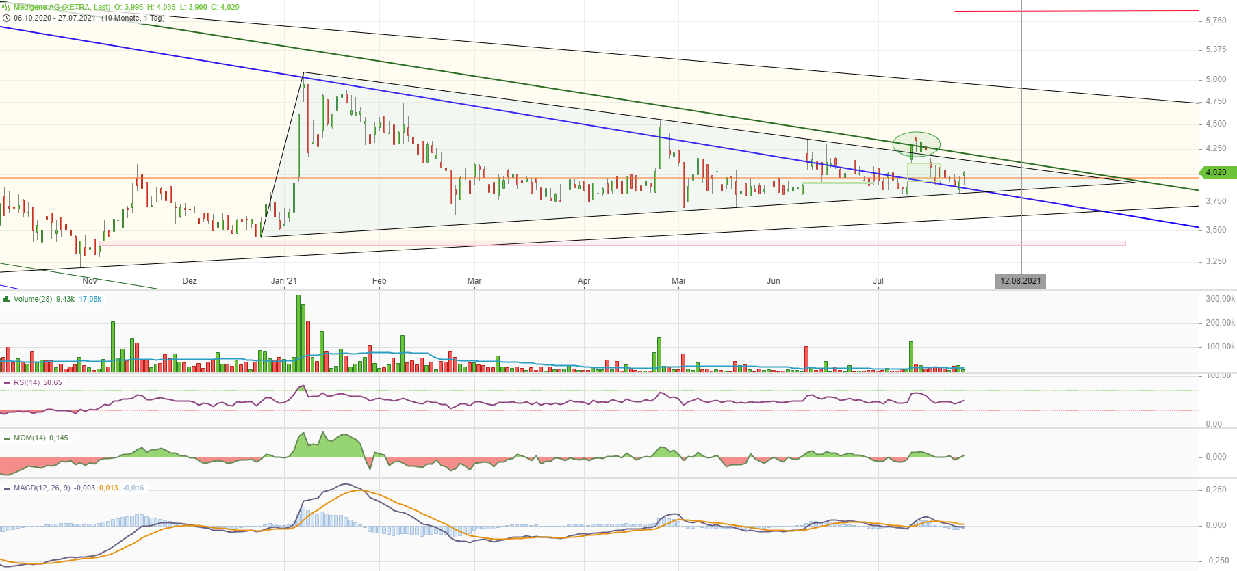Click the blue volume average value 17,08k
The image size is (1237, 571).
90,300
